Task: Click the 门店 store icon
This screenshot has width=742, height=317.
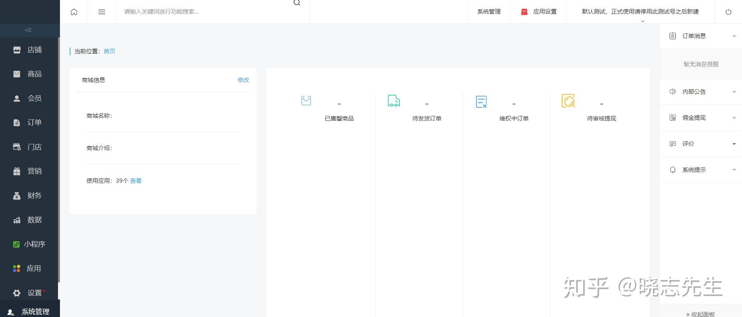Action: [x=17, y=147]
